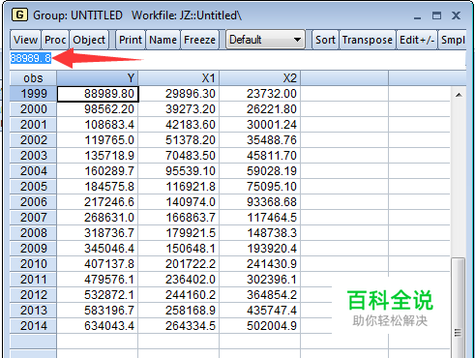This screenshot has height=358, width=475.
Task: Click X1 cell 29896.30
Action: pyautogui.click(x=179, y=94)
